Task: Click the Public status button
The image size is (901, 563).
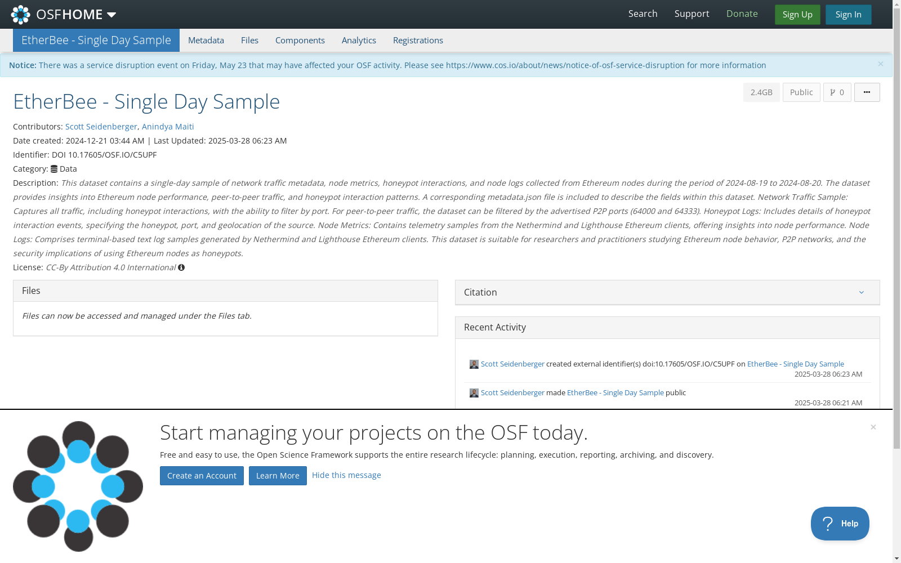Action: tap(801, 92)
